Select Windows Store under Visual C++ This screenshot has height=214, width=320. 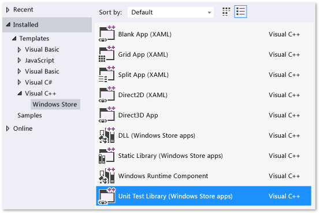55,105
